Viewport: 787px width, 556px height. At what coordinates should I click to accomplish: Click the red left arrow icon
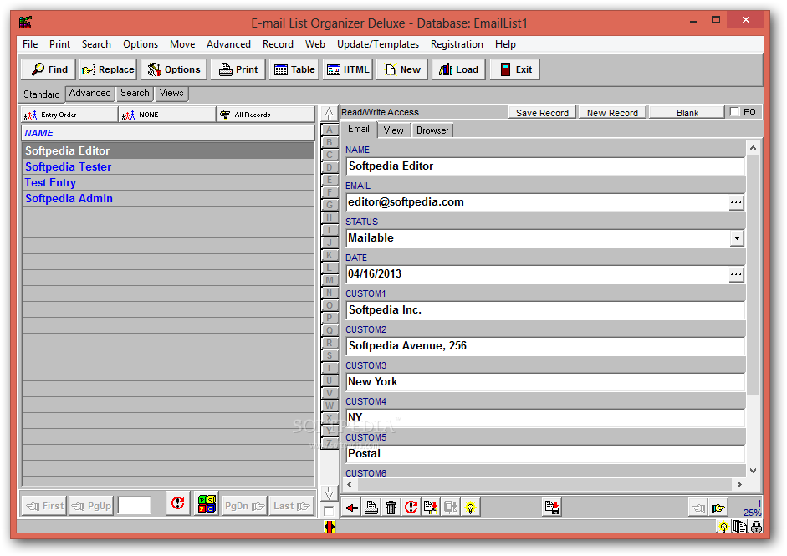click(351, 508)
